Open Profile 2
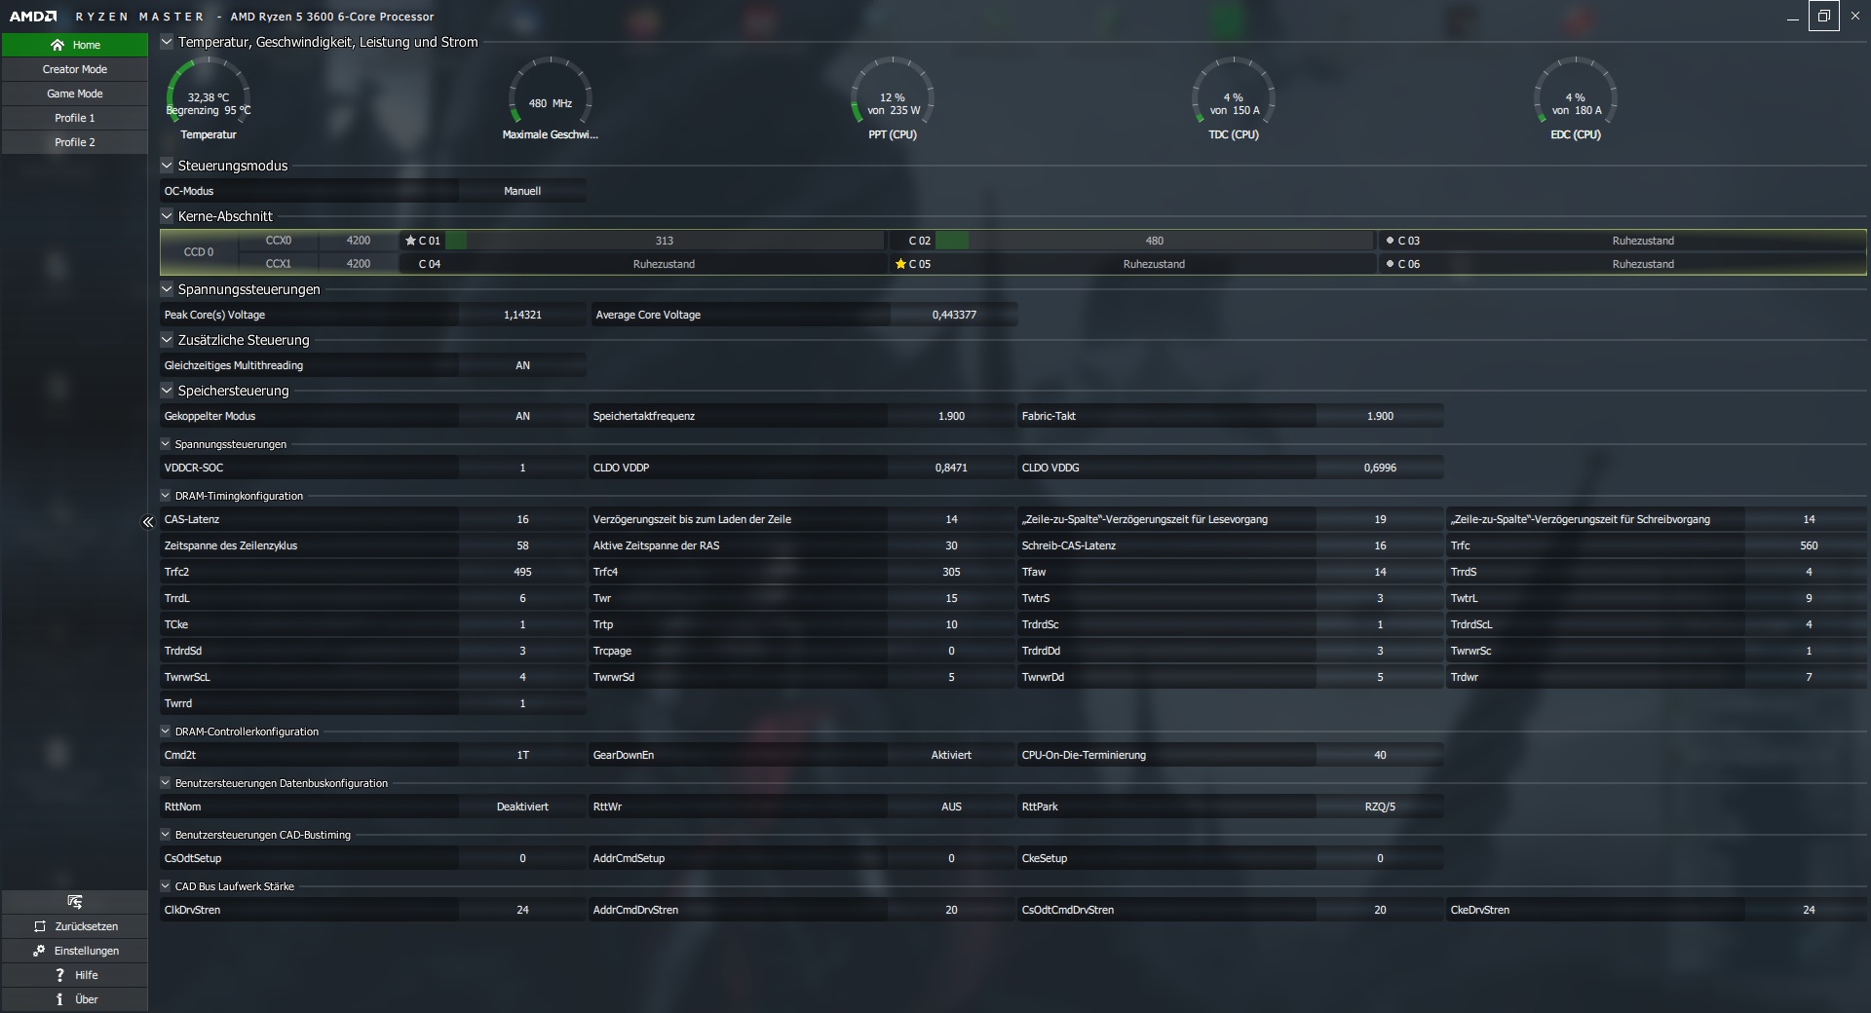1871x1013 pixels. (75, 142)
